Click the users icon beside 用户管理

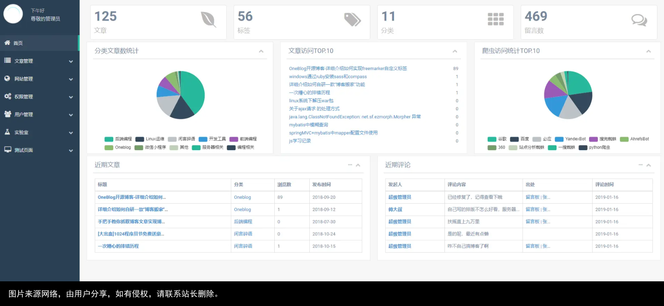click(x=8, y=114)
